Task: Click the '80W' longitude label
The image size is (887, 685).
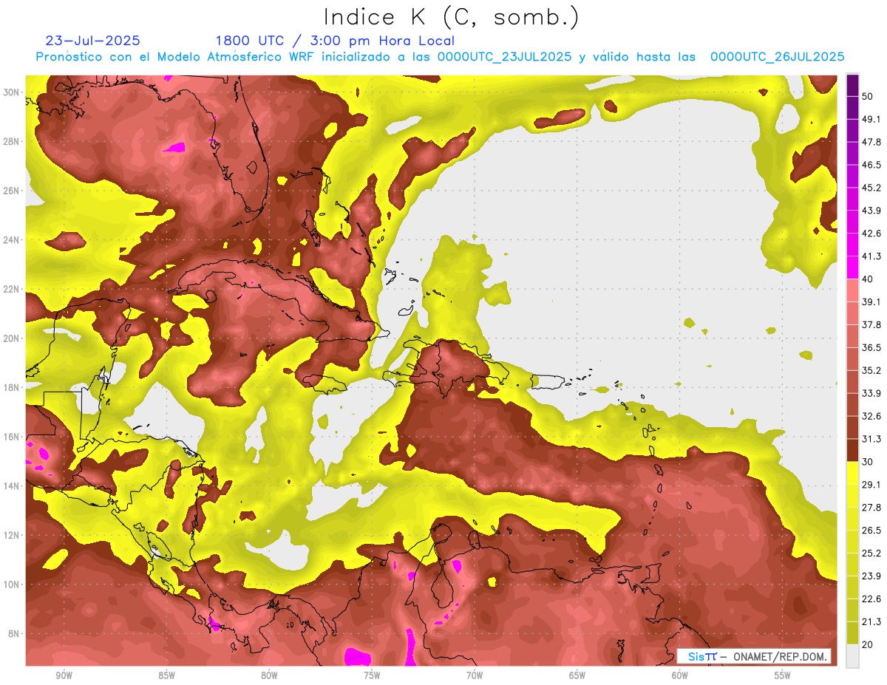Action: [269, 675]
